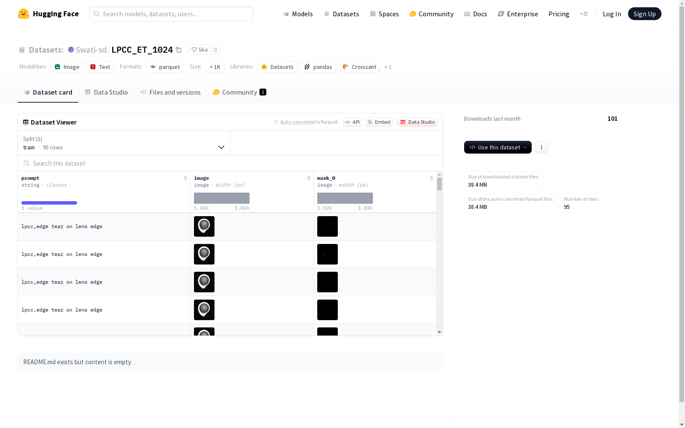The image size is (685, 428).
Task: Click the Datasets: breadcrumb link
Action: (x=46, y=50)
